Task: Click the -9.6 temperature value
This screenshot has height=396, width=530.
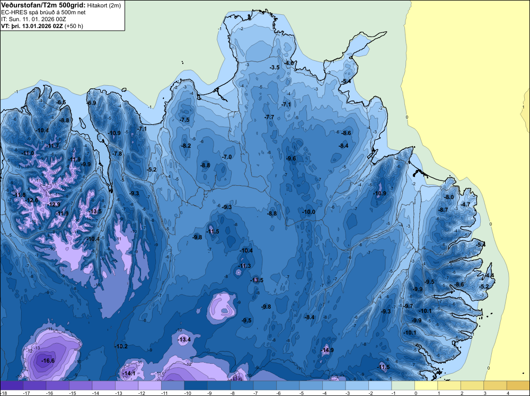Action: [x=291, y=159]
